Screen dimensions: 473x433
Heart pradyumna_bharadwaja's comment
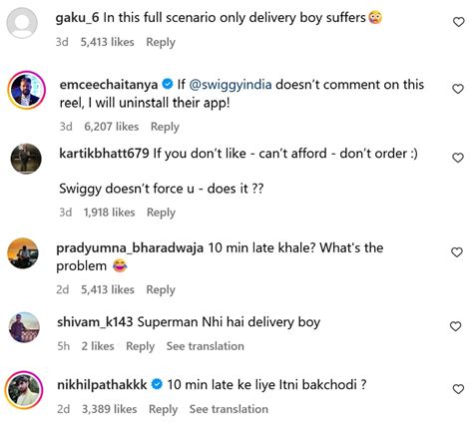click(x=457, y=252)
